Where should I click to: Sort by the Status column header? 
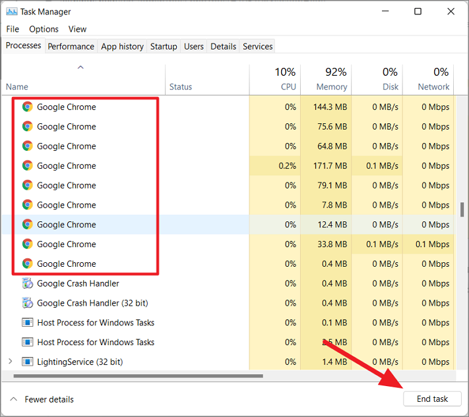pos(207,80)
